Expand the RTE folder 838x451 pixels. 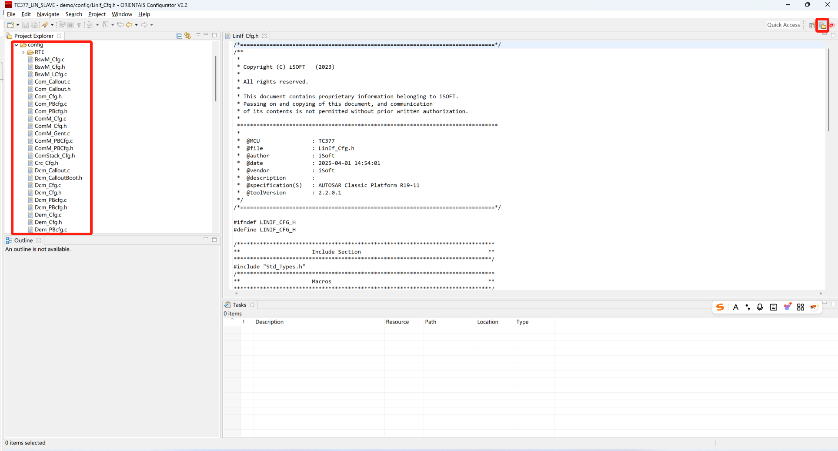coord(23,52)
